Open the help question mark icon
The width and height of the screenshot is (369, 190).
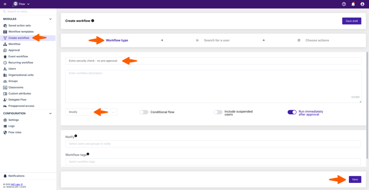pyautogui.click(x=344, y=4)
